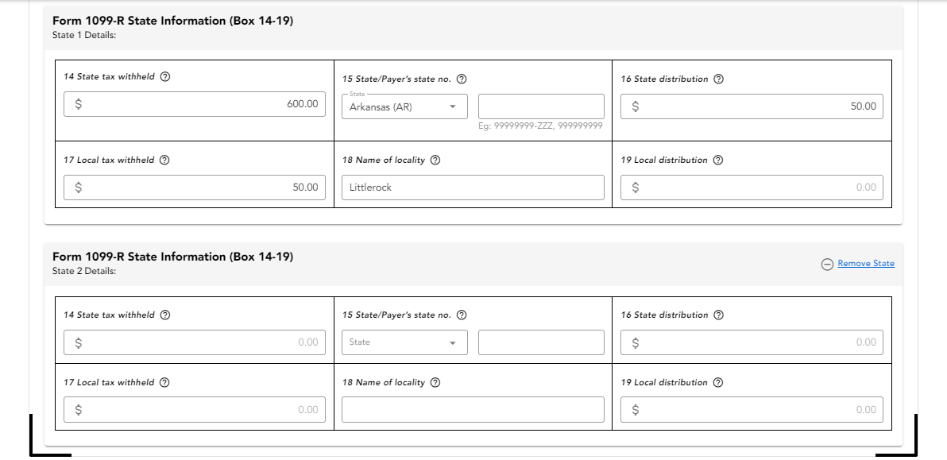
Task: Select the 600.00 state tax withheld field
Action: [194, 104]
